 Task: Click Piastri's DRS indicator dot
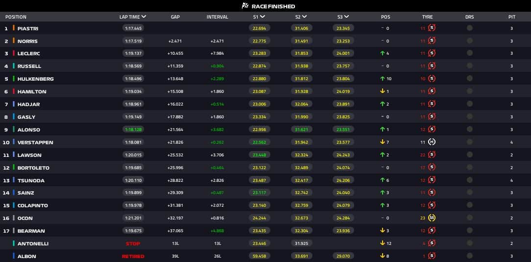click(x=470, y=28)
